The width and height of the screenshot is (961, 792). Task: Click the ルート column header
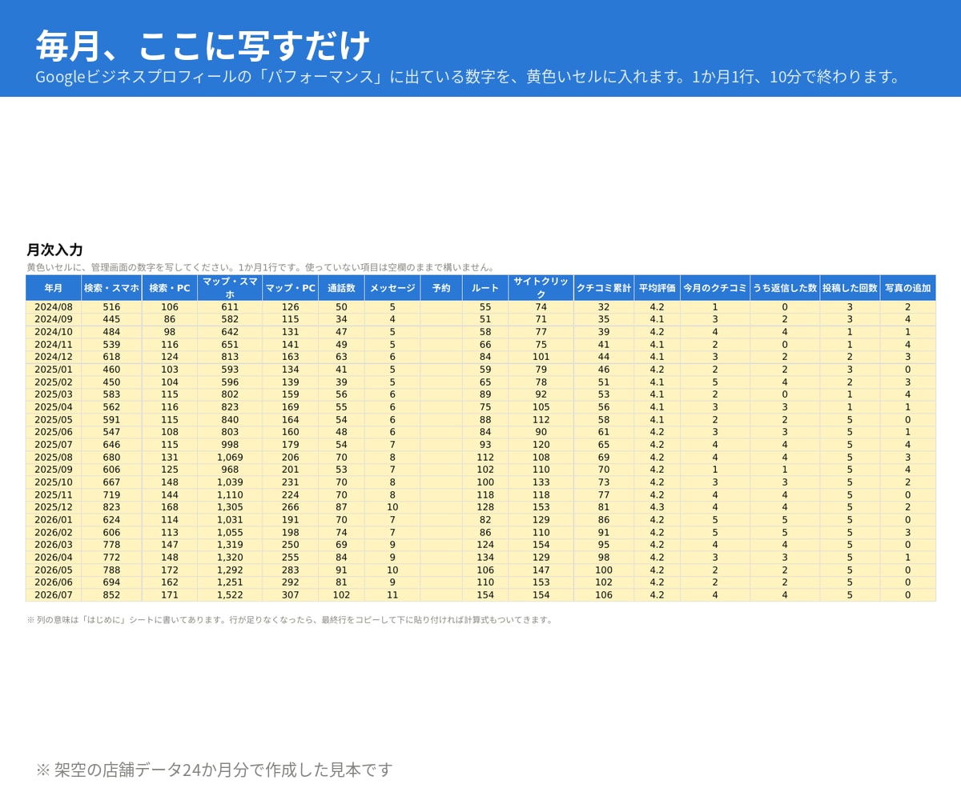485,288
